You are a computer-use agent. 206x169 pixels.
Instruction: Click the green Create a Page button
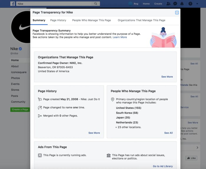[20, 109]
